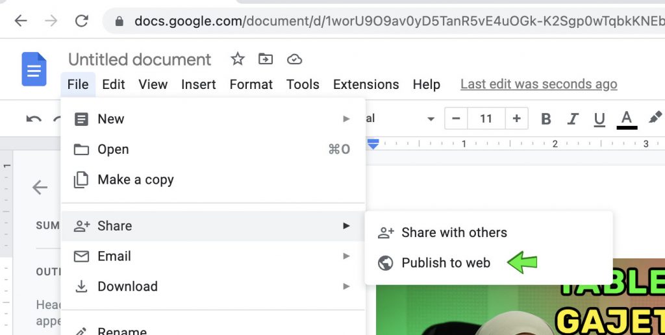Viewport: 665px width, 335px height.
Task: Toggle underline formatting
Action: click(x=599, y=119)
